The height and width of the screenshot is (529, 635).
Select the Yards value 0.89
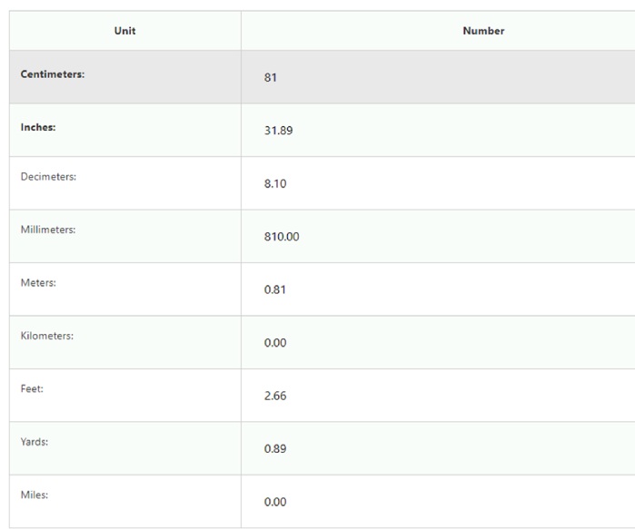tap(275, 448)
